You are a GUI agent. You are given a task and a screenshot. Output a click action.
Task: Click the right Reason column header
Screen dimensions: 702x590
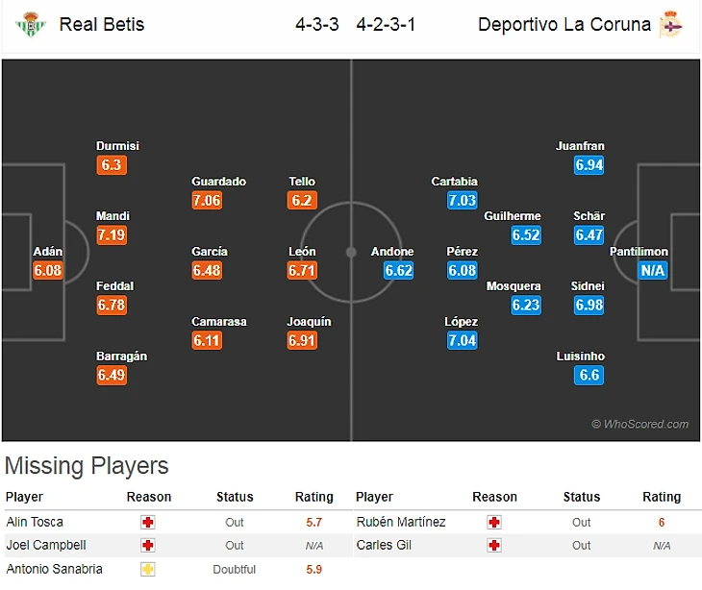[494, 497]
